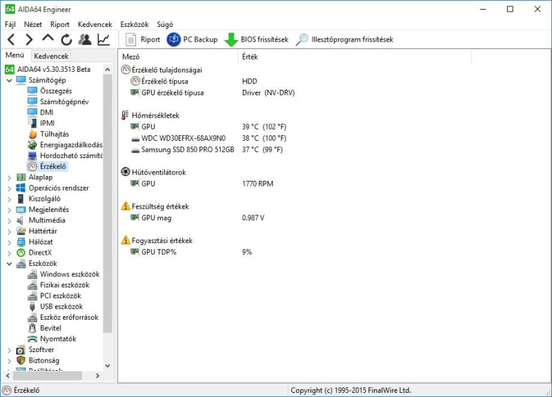The height and width of the screenshot is (397, 552).
Task: Click Illesztőprogram frissítések toolbar button
Action: (344, 39)
